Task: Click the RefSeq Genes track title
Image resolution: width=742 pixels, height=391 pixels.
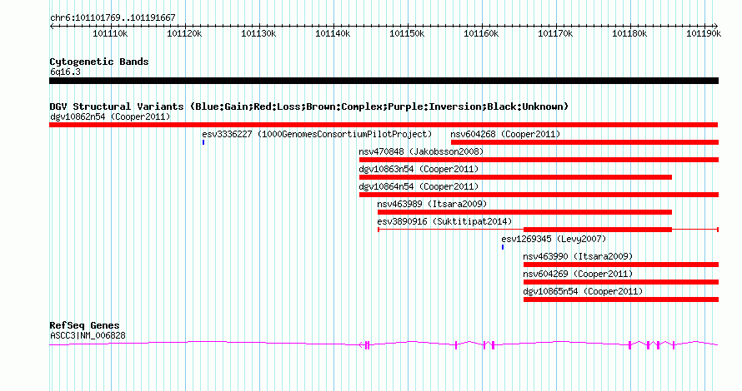Action: pyautogui.click(x=84, y=325)
